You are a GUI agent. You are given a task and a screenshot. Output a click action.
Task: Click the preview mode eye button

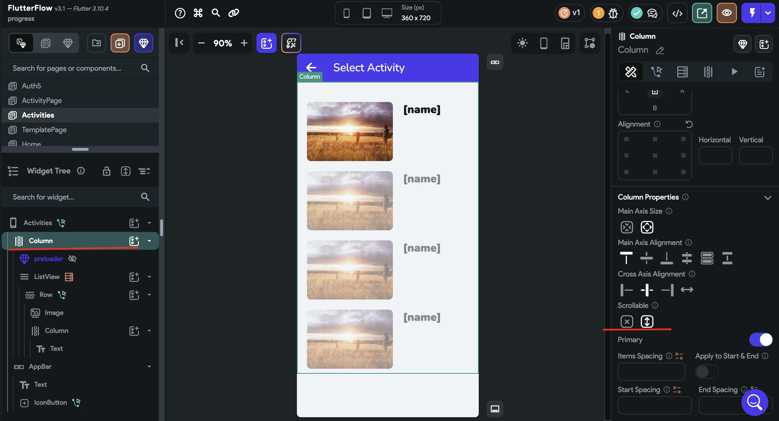726,13
